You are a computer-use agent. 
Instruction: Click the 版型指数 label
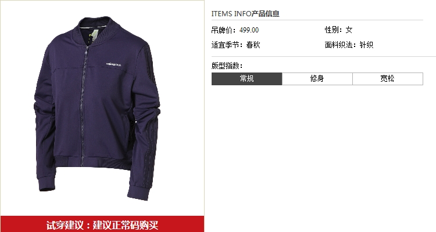click(227, 66)
